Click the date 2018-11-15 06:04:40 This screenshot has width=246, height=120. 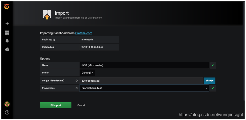point(92,47)
